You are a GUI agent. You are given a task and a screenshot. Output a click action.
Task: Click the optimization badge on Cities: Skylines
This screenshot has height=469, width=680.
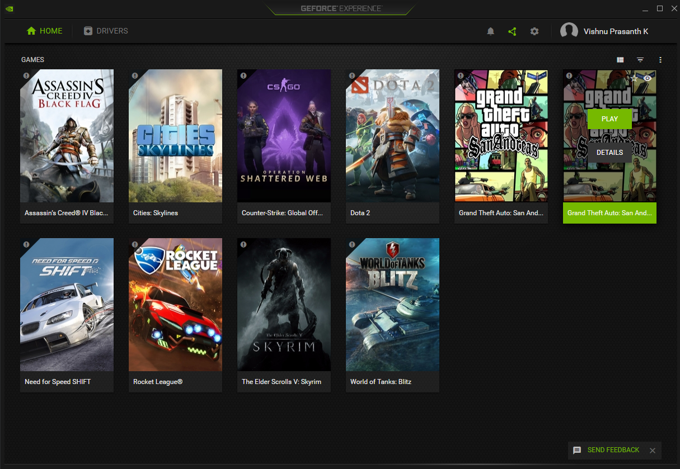134,75
